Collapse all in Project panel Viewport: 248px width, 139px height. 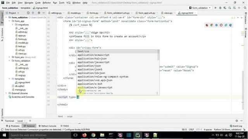tap(33, 13)
